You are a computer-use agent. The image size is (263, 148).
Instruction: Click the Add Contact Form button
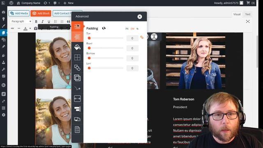pos(62,13)
